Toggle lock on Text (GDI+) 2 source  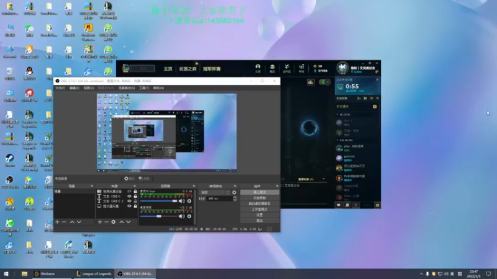pyautogui.click(x=135, y=201)
